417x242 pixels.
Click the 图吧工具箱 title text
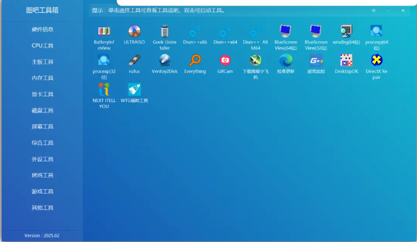click(42, 10)
